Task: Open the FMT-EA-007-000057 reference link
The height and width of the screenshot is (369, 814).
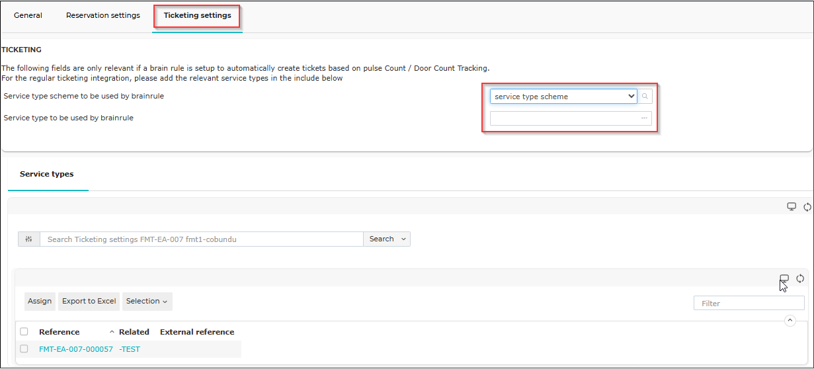Action: 76,349
